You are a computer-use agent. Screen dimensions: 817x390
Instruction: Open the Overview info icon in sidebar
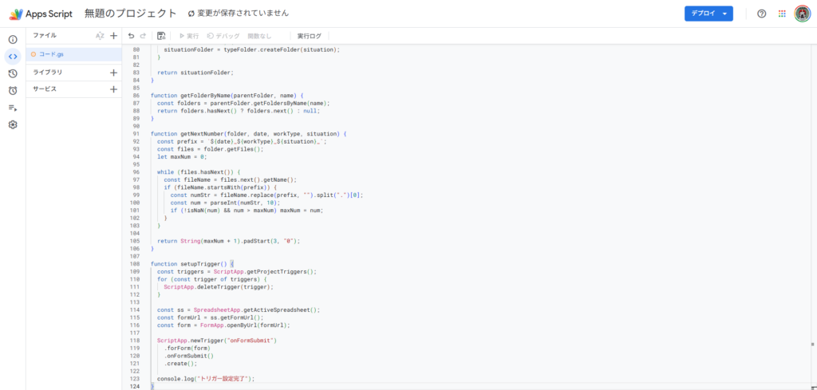(13, 39)
